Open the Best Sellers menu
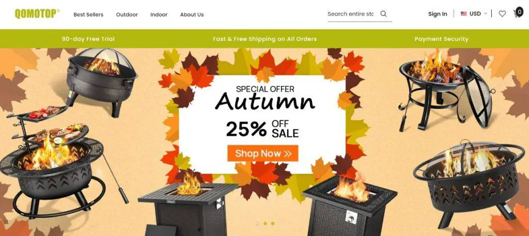The width and height of the screenshot is (529, 236). (x=88, y=14)
